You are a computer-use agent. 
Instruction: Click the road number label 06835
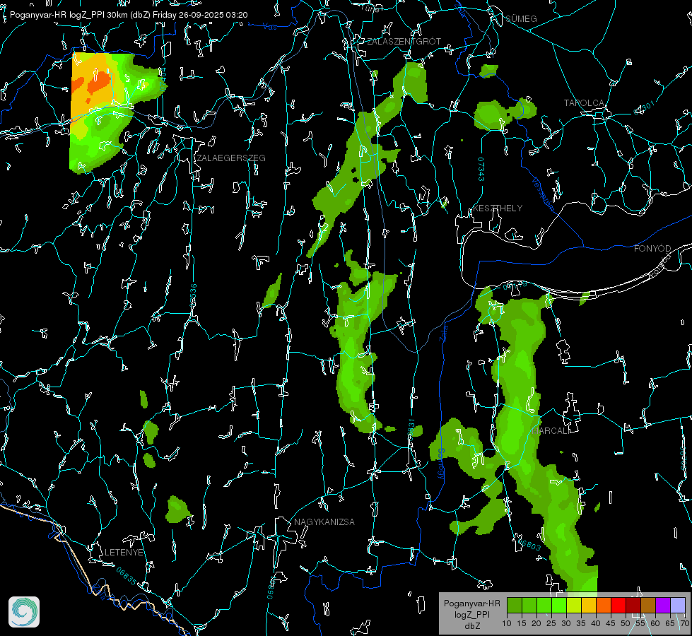(x=127, y=577)
